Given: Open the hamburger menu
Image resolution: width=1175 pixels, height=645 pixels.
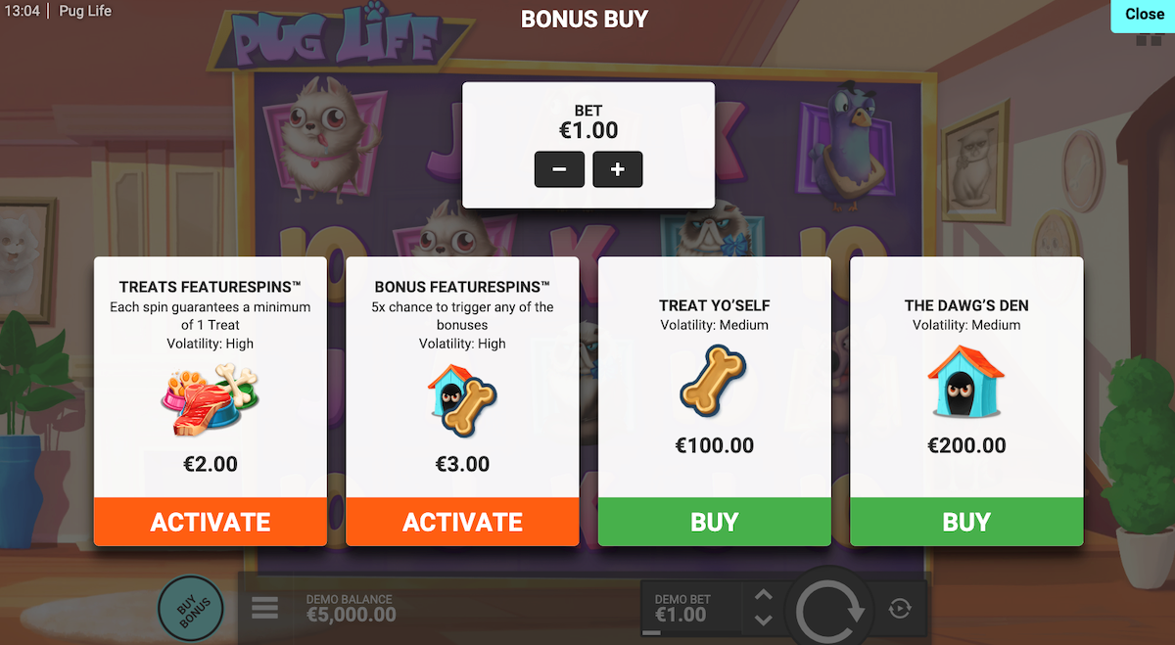Looking at the screenshot, I should click(265, 609).
